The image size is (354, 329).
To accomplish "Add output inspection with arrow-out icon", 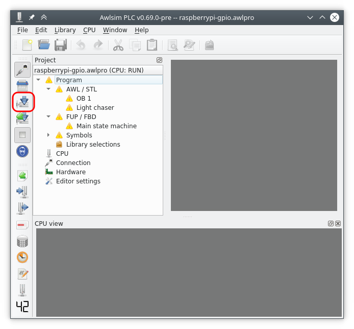I will pyautogui.click(x=22, y=208).
